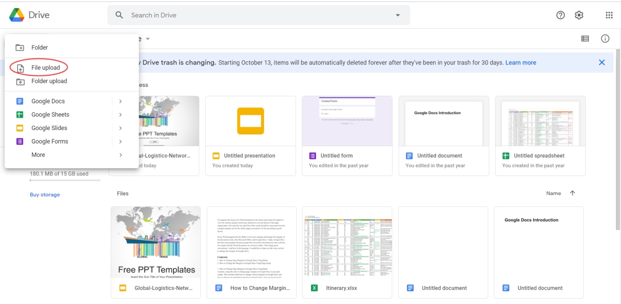Open the Help question mark icon
The image size is (621, 304).
[x=561, y=15]
